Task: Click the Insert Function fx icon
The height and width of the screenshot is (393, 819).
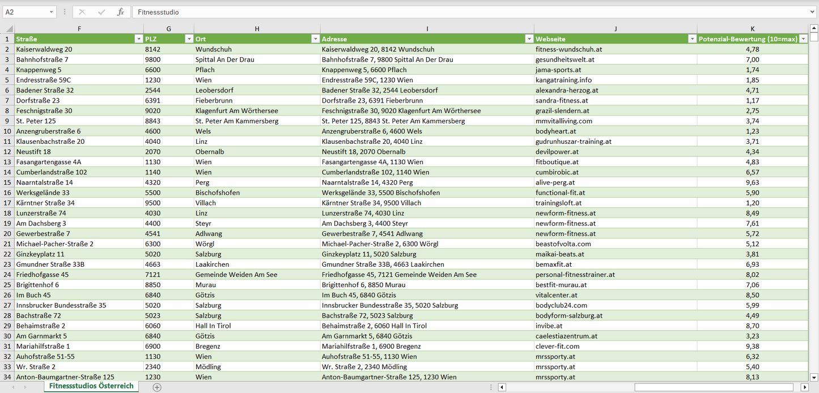Action: coord(120,12)
